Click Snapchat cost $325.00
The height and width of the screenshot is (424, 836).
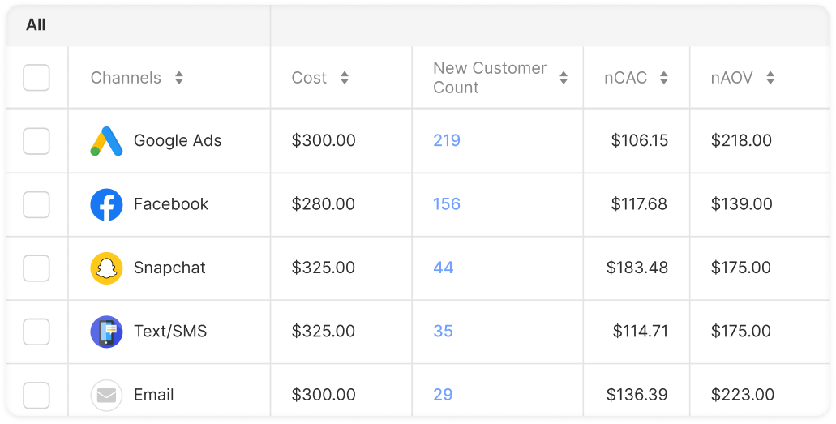pos(323,268)
